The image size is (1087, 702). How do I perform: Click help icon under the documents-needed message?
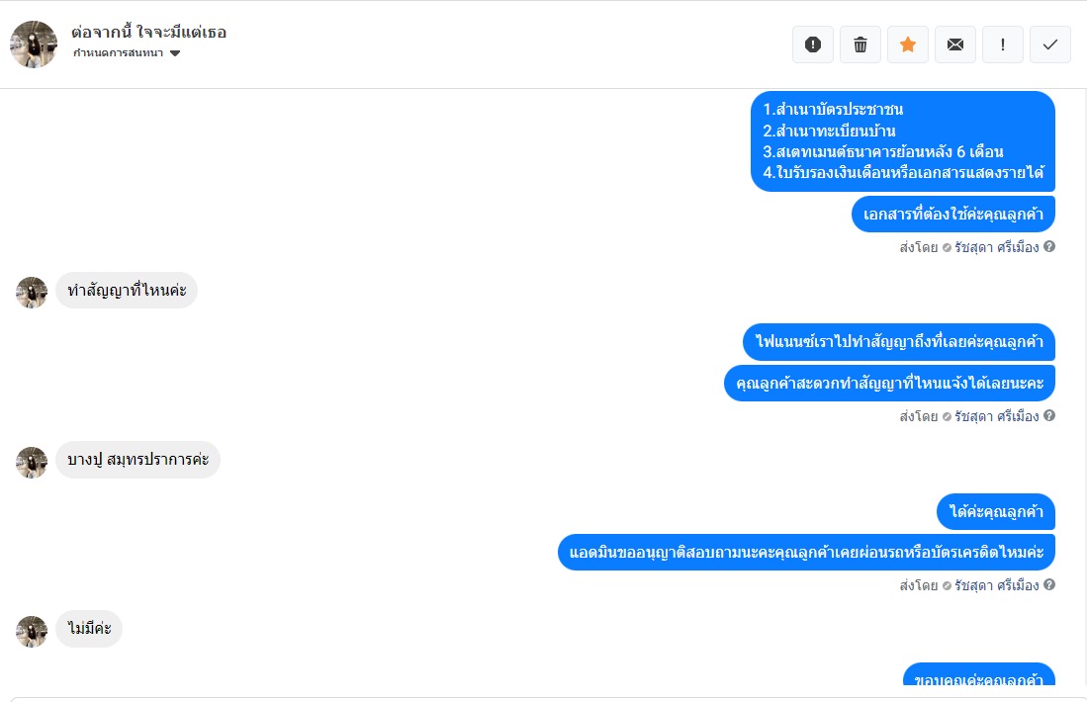(x=1049, y=247)
